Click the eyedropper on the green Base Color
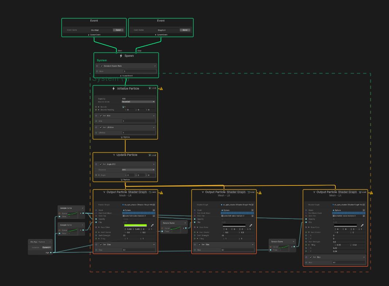389x286 pixels. pyautogui.click(x=152, y=226)
